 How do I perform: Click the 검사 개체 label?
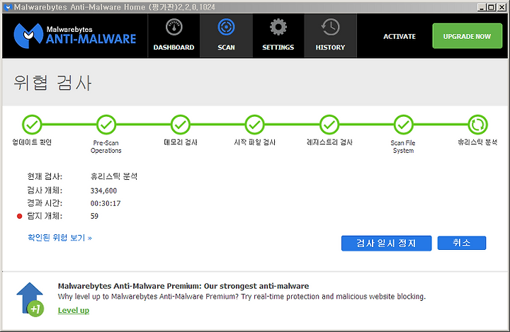pyautogui.click(x=45, y=190)
